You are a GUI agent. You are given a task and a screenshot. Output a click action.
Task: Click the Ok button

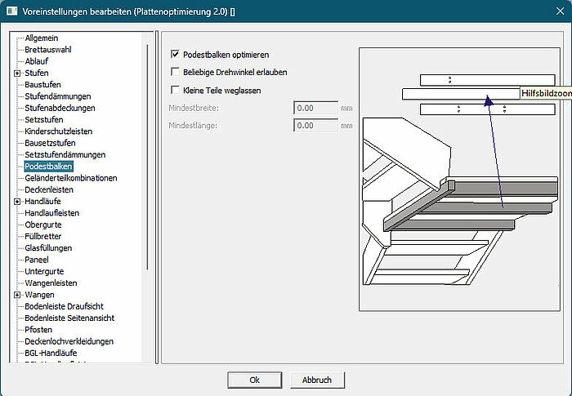255,380
